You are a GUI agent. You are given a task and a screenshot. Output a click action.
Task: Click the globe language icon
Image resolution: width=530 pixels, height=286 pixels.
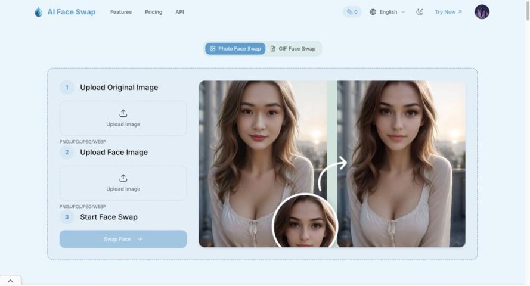point(373,12)
